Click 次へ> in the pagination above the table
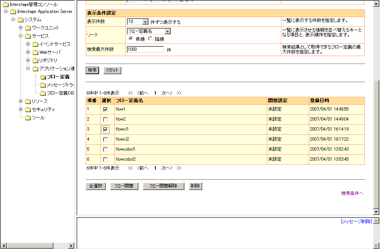This screenshot has width=380, height=249. point(167,93)
